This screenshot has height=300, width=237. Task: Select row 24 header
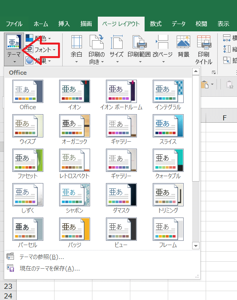point(8,296)
